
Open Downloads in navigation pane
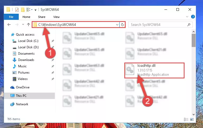tap(26, 60)
